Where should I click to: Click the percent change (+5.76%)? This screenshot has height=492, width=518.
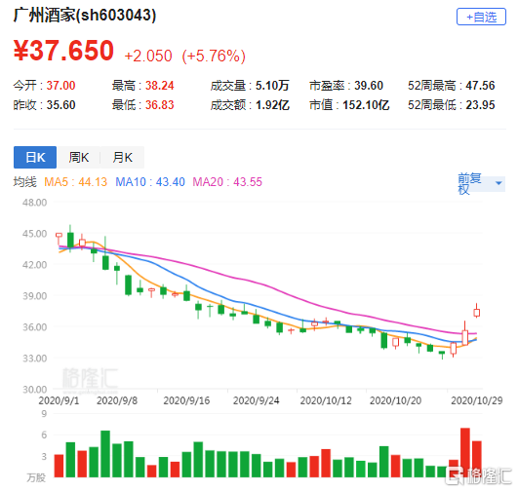(214, 56)
